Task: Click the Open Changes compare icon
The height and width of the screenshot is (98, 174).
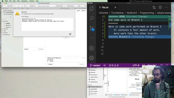Action: pos(154,7)
